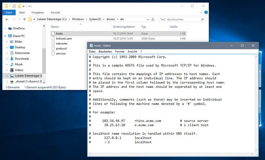Click the hosts modification date 19.12.2016 16:44

click(123, 33)
